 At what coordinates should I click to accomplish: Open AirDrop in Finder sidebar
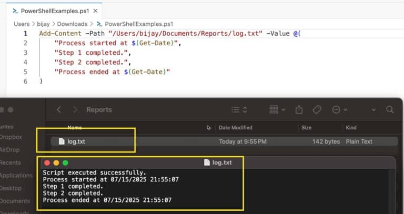[x=10, y=150]
